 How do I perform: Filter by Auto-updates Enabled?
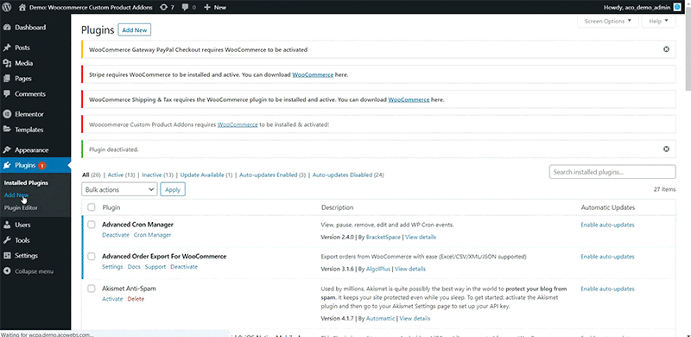[269, 175]
